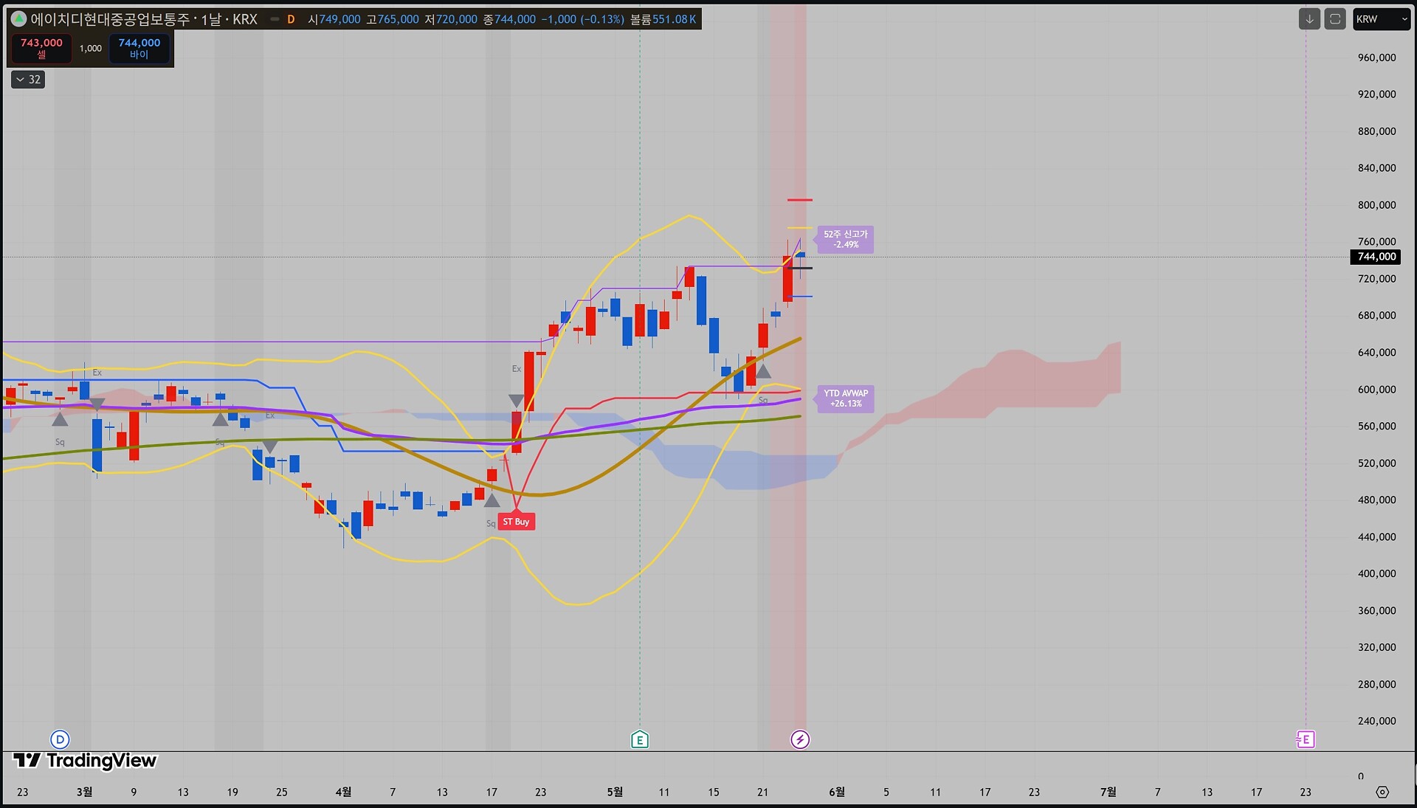The width and height of the screenshot is (1417, 808).
Task: Open the blue D dividend marker
Action: pos(60,739)
